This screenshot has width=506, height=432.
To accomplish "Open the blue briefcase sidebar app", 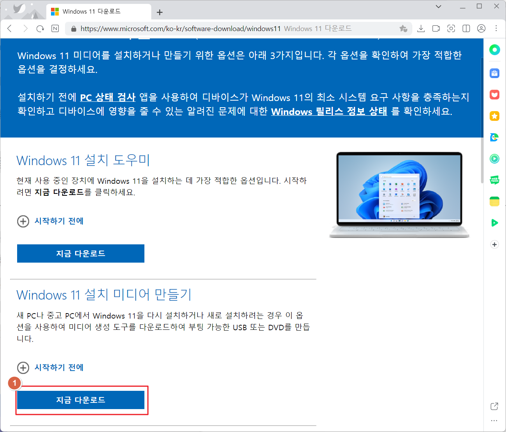I will pos(494,73).
